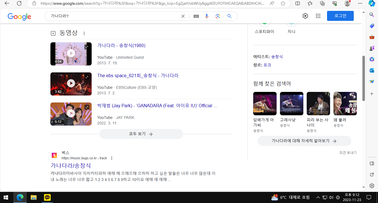
Task: Click the page vertical scrollbar thumb
Action: point(364,79)
